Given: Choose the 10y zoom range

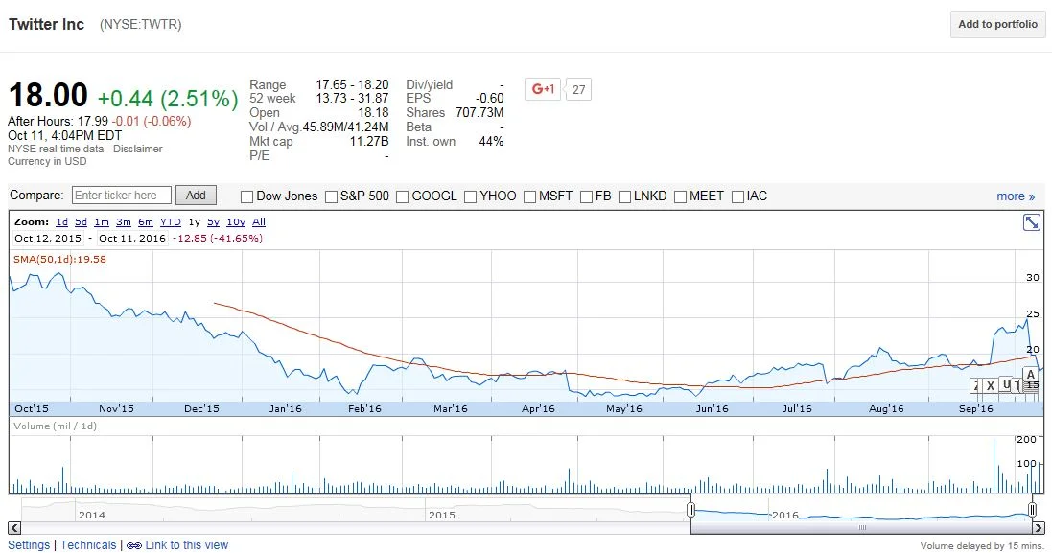Looking at the screenshot, I should pos(236,221).
